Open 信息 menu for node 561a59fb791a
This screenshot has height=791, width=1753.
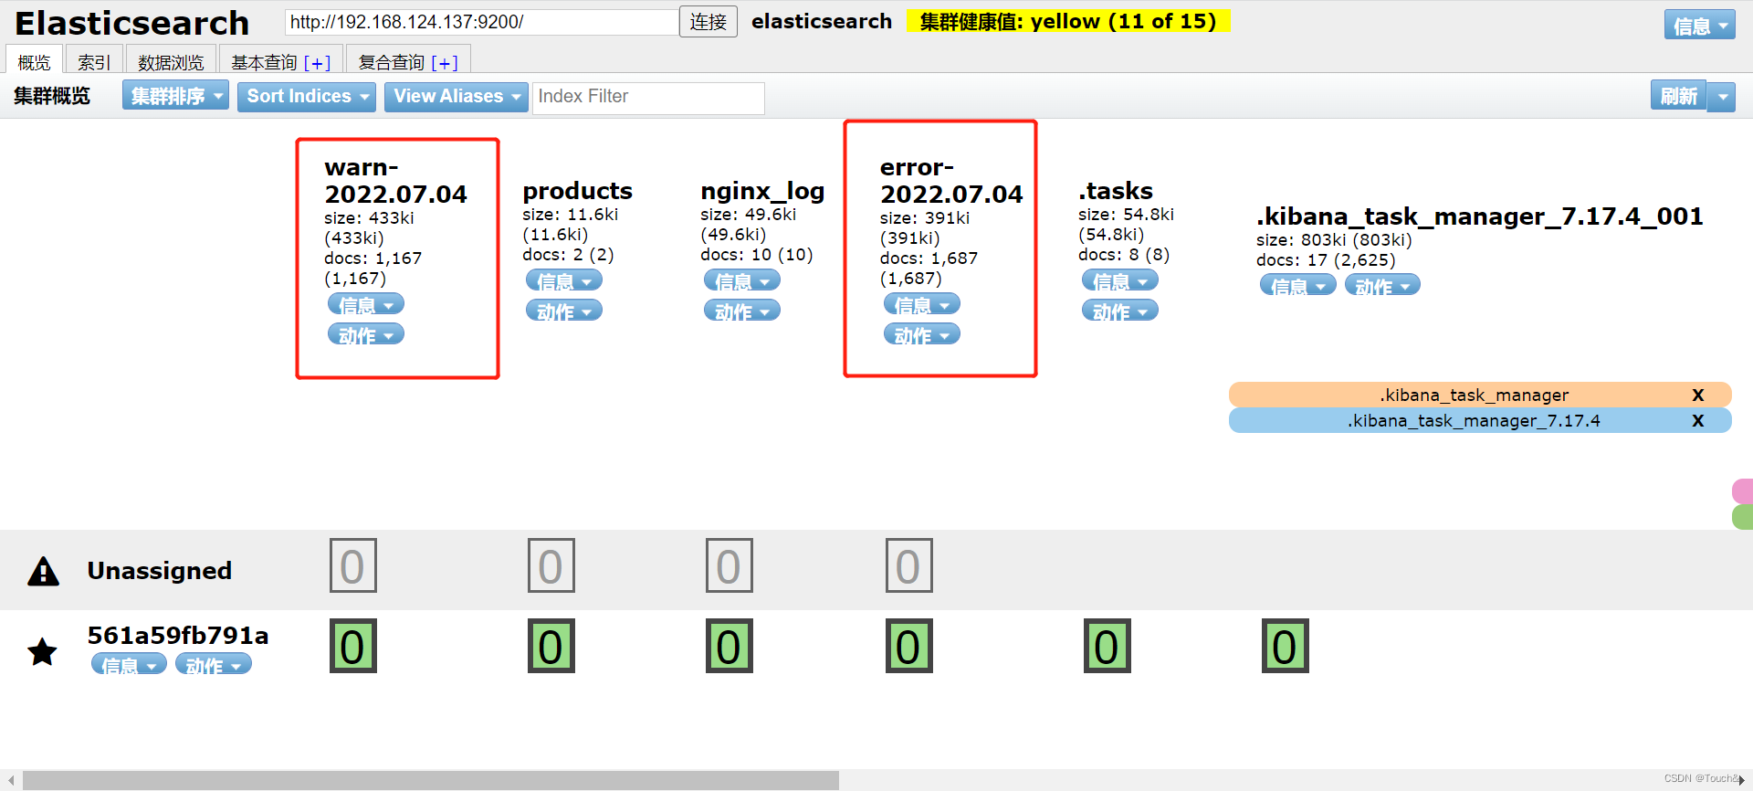129,664
